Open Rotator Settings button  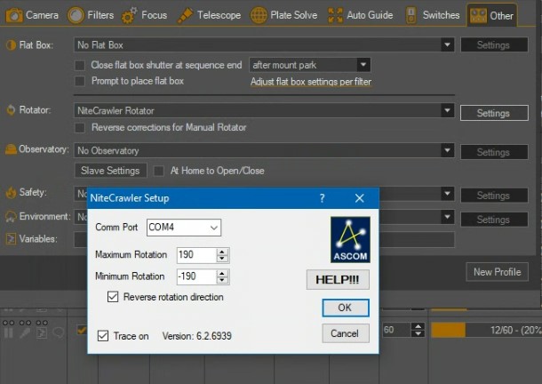click(x=494, y=113)
